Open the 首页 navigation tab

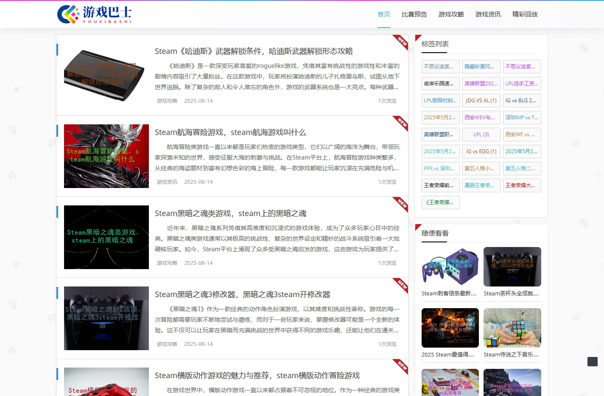pos(384,14)
